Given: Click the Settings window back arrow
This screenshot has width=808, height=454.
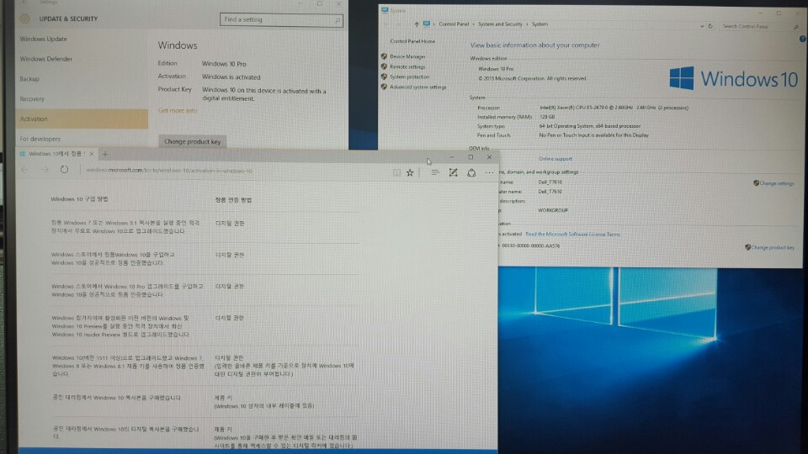Looking at the screenshot, I should coord(24,3).
